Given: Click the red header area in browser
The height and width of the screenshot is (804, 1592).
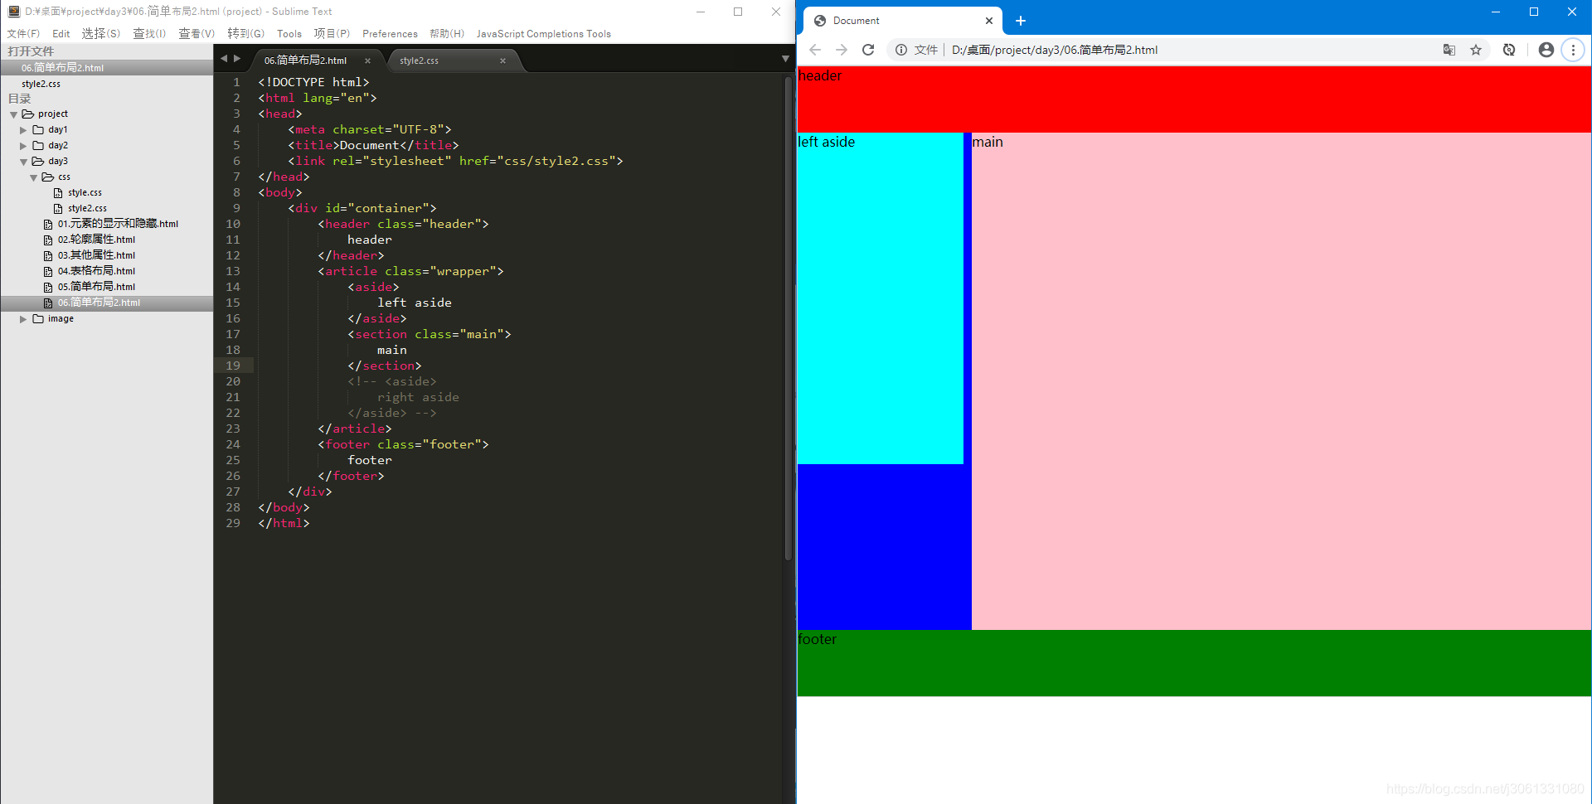Looking at the screenshot, I should pyautogui.click(x=1194, y=99).
